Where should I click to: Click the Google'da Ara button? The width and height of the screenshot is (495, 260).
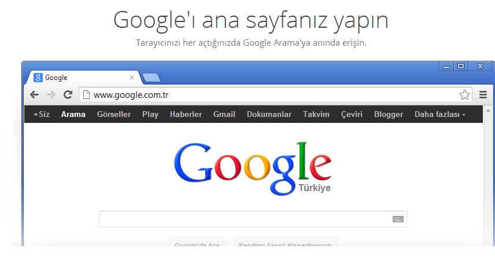coord(197,242)
